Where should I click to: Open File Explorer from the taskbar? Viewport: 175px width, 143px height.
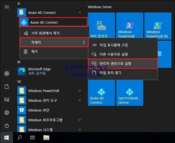tap(46, 138)
